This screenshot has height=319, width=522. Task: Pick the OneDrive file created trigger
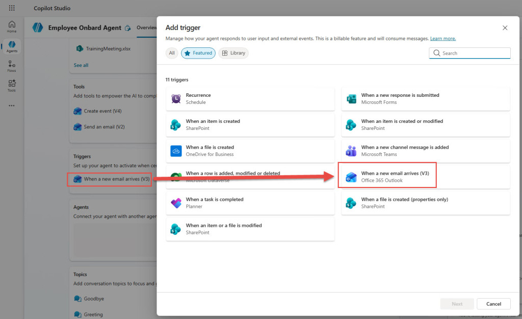coord(250,151)
